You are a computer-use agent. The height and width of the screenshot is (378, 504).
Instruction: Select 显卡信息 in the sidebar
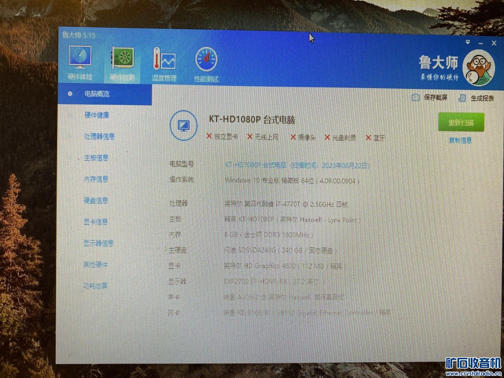coord(96,222)
